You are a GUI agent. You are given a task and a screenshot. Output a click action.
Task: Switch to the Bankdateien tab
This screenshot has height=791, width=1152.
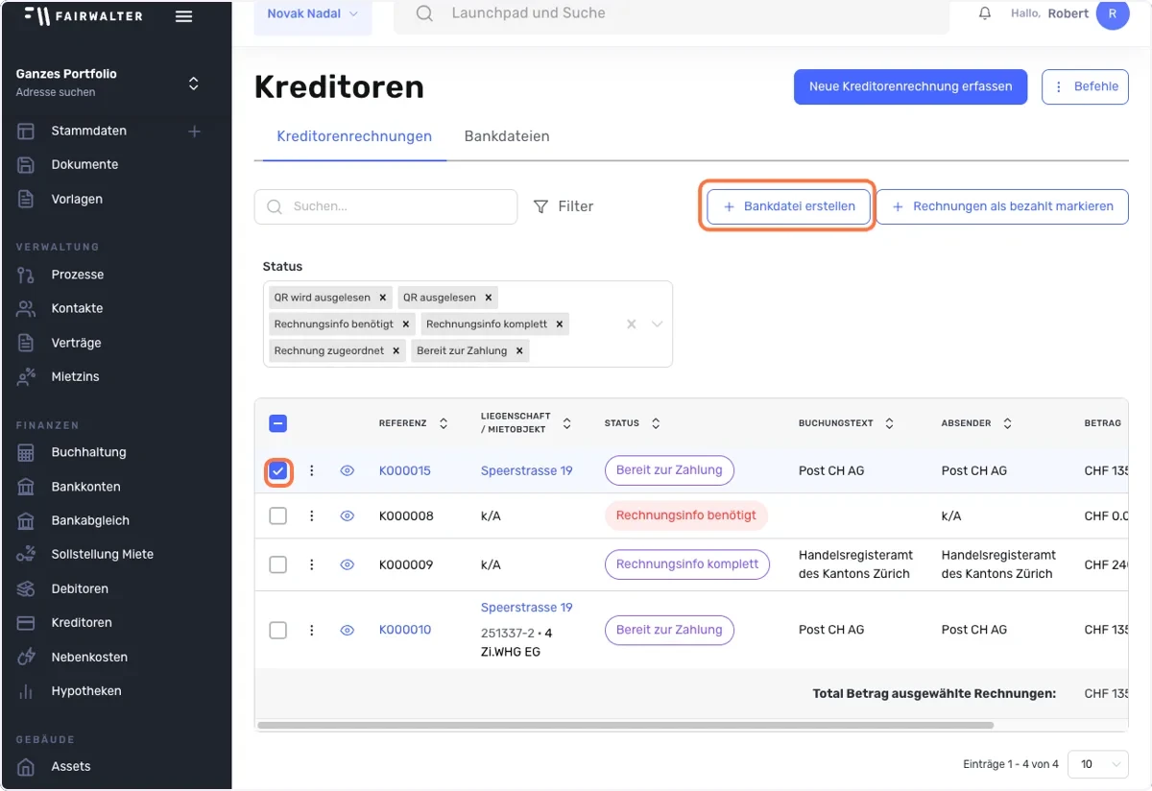[x=507, y=136]
